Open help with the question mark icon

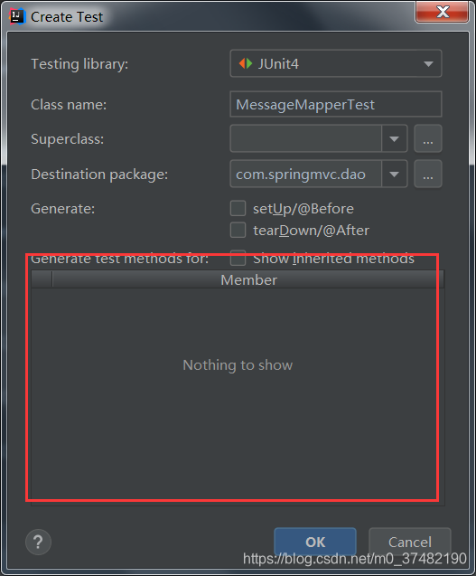click(x=38, y=543)
